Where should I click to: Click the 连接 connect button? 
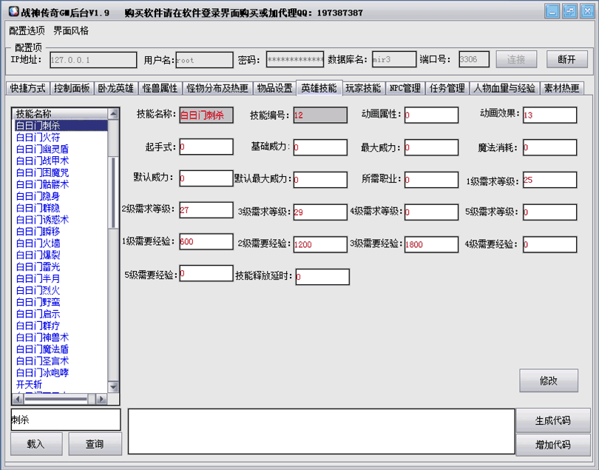(x=516, y=59)
